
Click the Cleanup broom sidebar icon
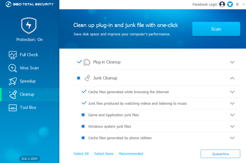coord(13,94)
